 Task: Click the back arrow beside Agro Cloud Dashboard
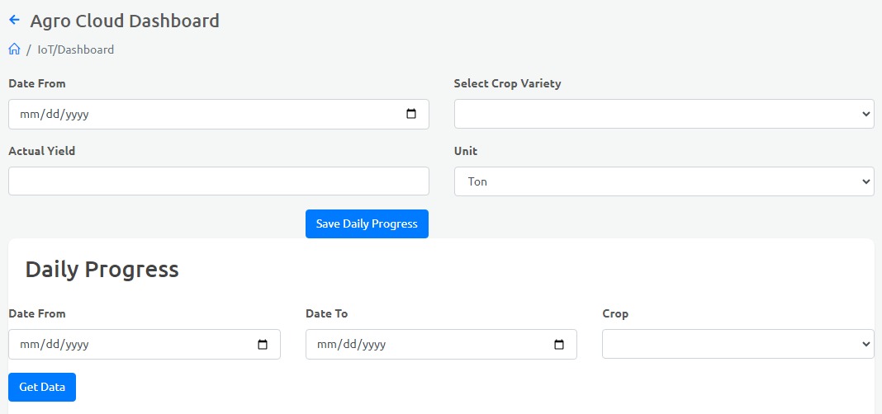tap(14, 20)
